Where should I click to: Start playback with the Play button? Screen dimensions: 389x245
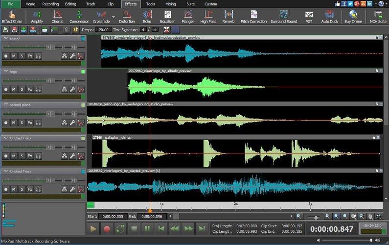tap(93, 229)
